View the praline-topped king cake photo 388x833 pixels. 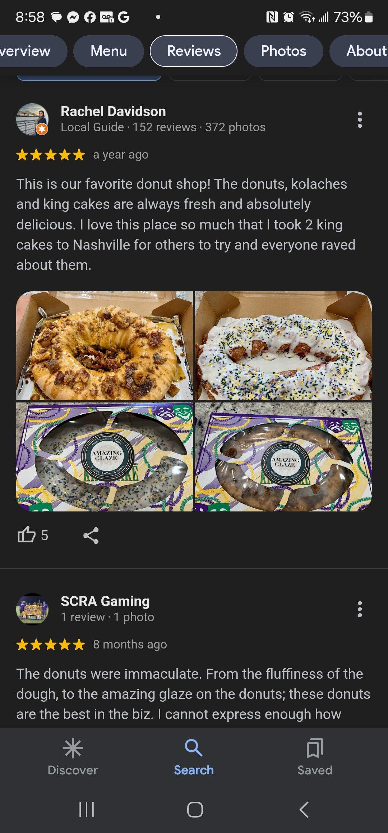(105, 346)
